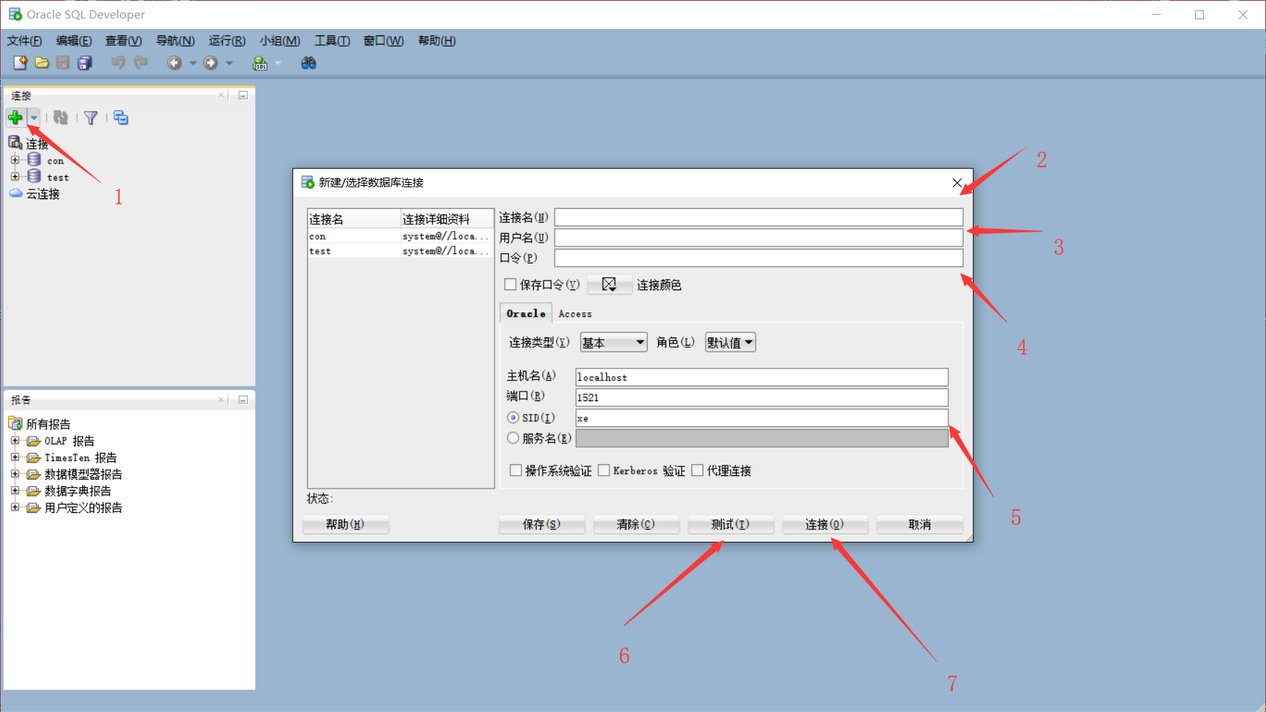Screen dimensions: 1266x712
Task: Minimize the Connections panel
Action: click(x=243, y=95)
